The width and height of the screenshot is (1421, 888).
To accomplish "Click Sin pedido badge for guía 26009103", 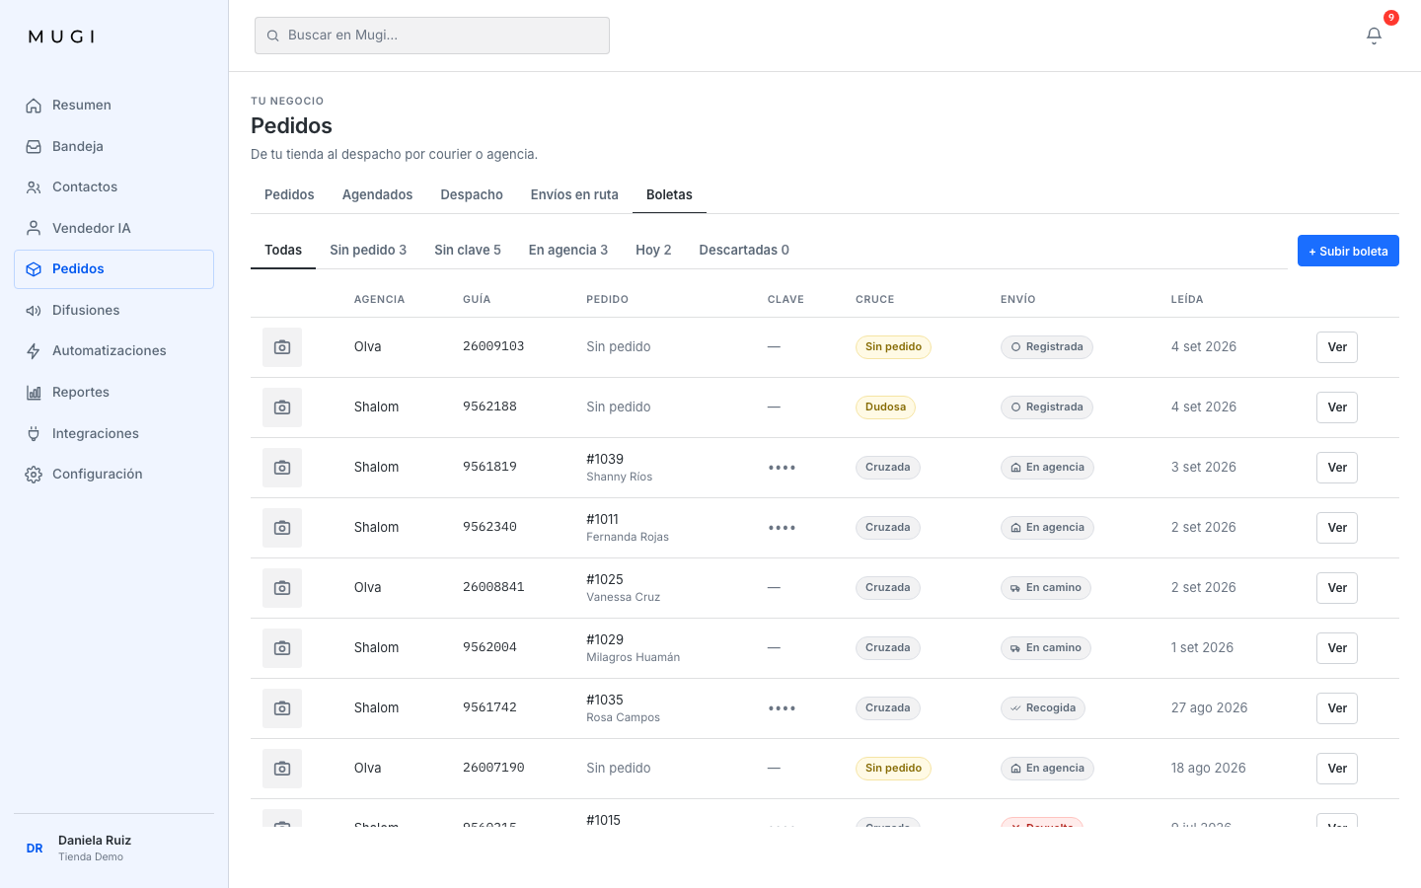I will [893, 347].
